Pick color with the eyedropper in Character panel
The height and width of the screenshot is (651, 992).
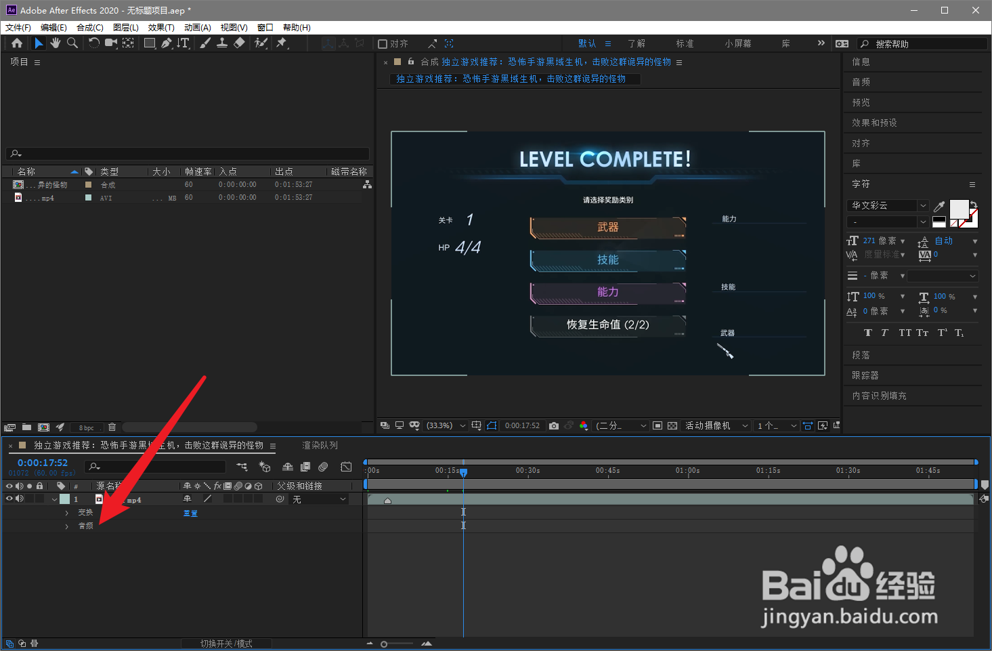click(939, 206)
